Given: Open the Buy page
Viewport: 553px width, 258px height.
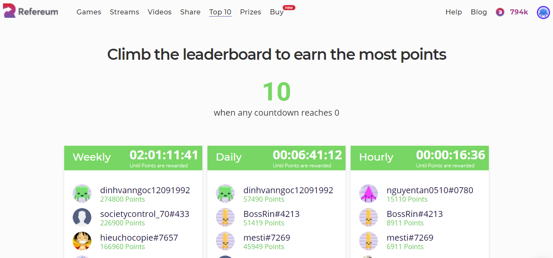Looking at the screenshot, I should point(277,12).
